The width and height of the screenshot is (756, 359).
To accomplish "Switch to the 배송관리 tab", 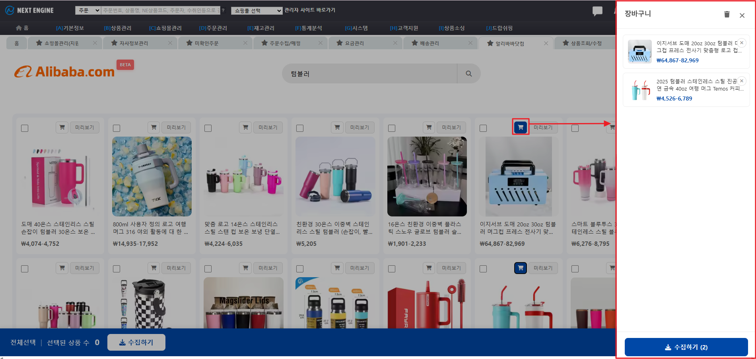I will click(430, 43).
